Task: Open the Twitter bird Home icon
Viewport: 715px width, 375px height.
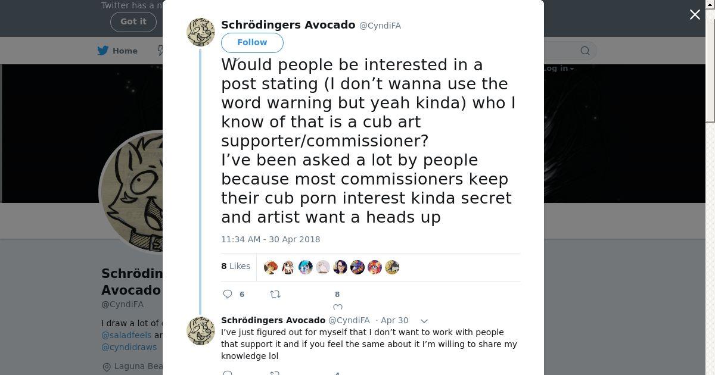Action: click(103, 51)
